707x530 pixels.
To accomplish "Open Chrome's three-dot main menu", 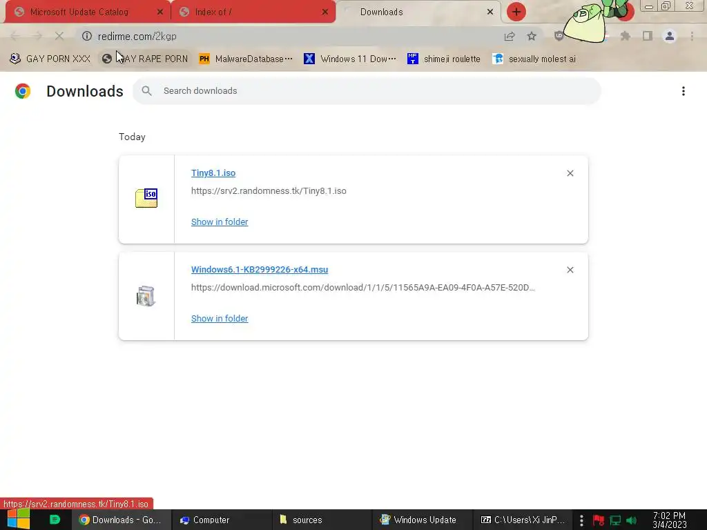I will pos(692,36).
